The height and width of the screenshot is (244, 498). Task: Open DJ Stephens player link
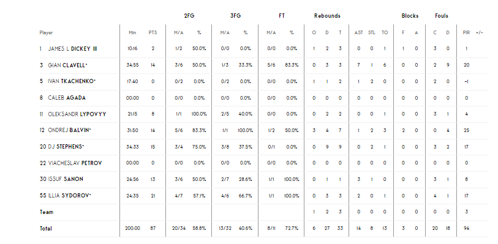point(66,147)
